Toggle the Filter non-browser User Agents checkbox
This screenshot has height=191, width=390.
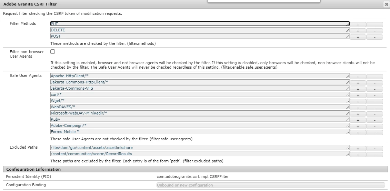(52, 52)
